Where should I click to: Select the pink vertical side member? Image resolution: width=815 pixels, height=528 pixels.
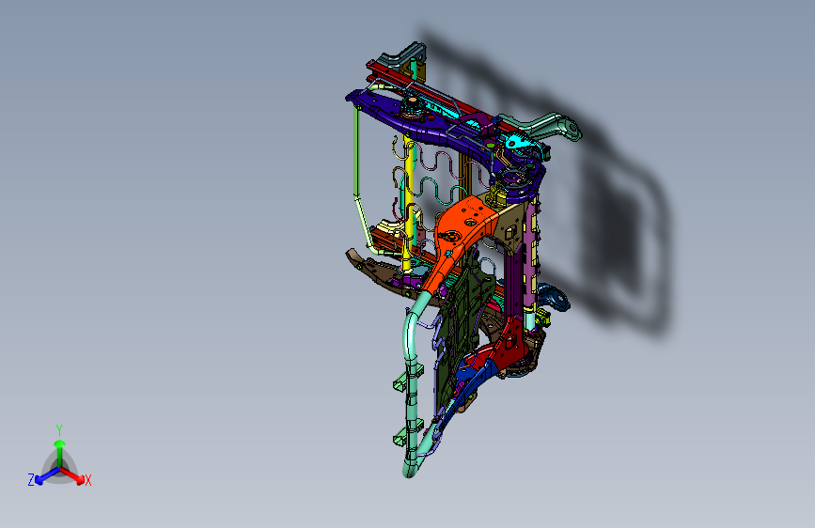531,255
